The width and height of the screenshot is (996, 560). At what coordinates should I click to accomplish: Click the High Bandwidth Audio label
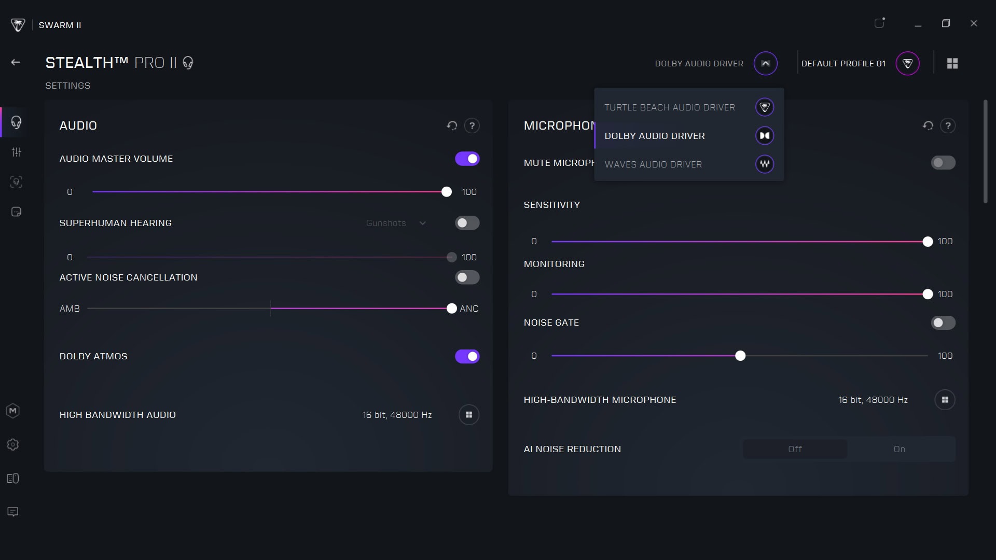pos(118,415)
